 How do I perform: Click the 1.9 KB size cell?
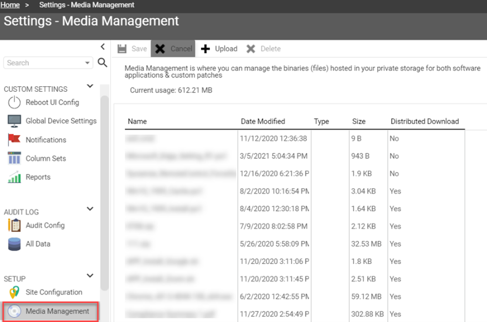coord(362,173)
